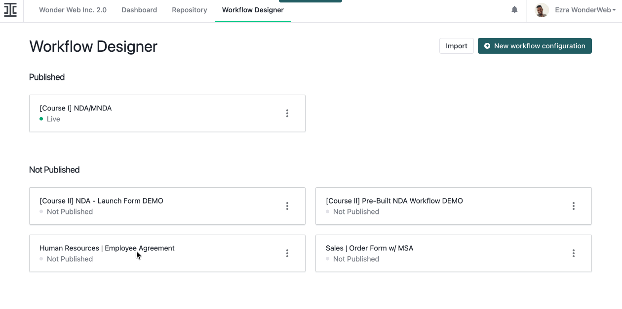Create a New workflow configuration
The width and height of the screenshot is (622, 309).
tap(535, 46)
